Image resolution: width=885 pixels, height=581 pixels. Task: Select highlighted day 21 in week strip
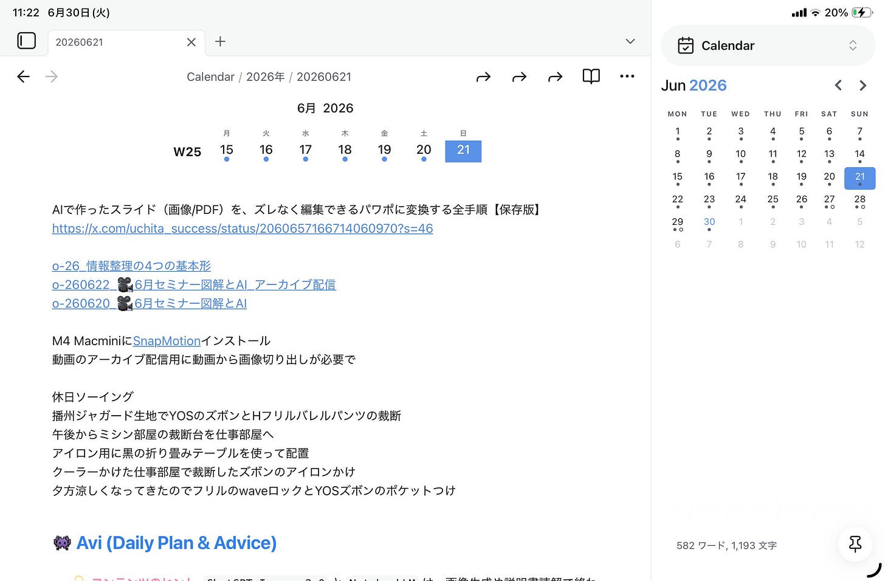tap(463, 151)
